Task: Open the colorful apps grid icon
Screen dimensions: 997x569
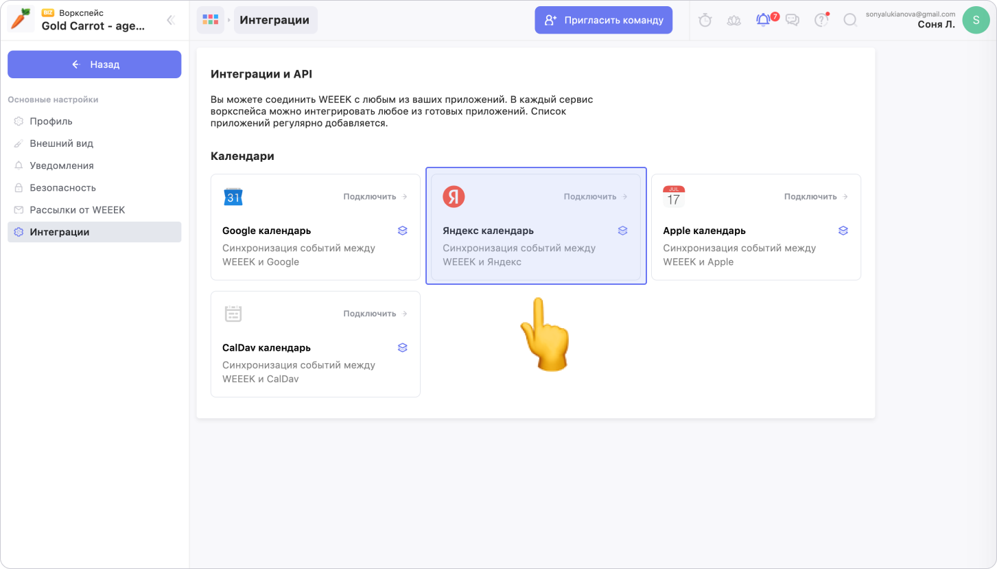Action: (210, 20)
